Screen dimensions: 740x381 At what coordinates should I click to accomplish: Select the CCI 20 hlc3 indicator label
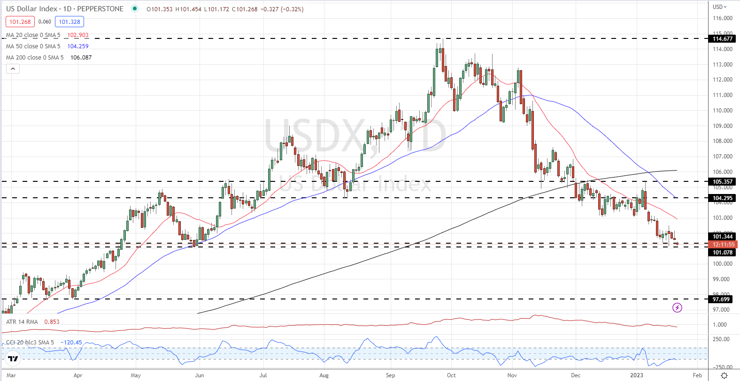(x=30, y=343)
